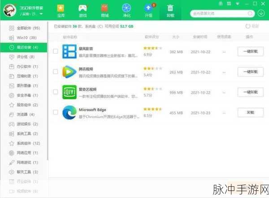Viewport: 269px width, 198px height.
Task: Sort by the 使用频率 column header
Action: [x=224, y=37]
